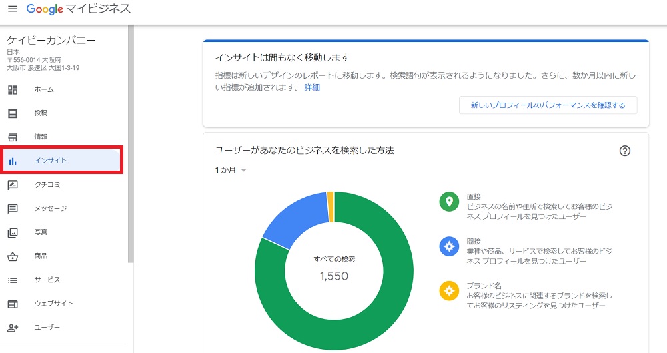Click the ユーザー add person icon
Viewport: 667px width, 353px height.
13,328
